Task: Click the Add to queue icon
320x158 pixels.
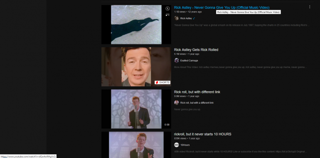Action: pos(167,15)
